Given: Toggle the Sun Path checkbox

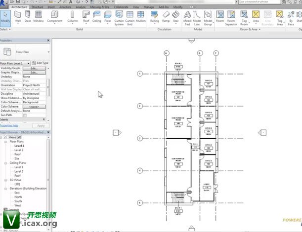Looking at the screenshot, I should pos(25,115).
